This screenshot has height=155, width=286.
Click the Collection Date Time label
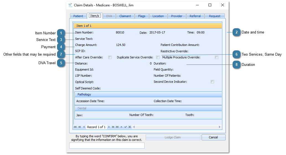tap(168, 101)
